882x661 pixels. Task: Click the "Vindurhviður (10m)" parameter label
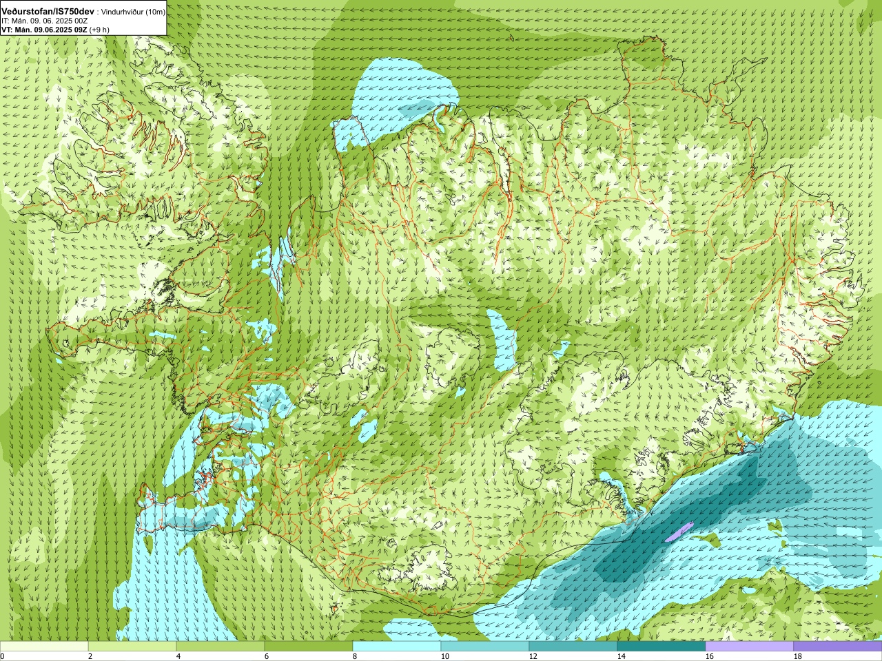pos(134,12)
